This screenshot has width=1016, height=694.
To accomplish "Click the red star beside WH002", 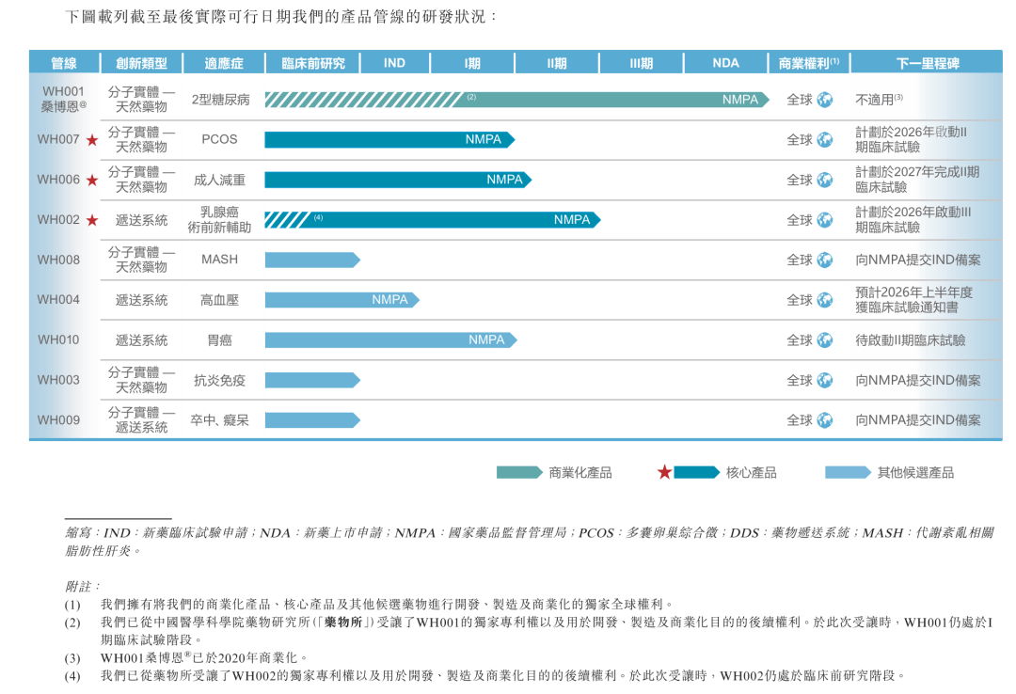I will click(x=92, y=220).
